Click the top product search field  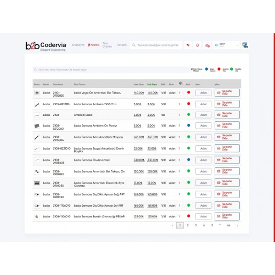click(156, 45)
